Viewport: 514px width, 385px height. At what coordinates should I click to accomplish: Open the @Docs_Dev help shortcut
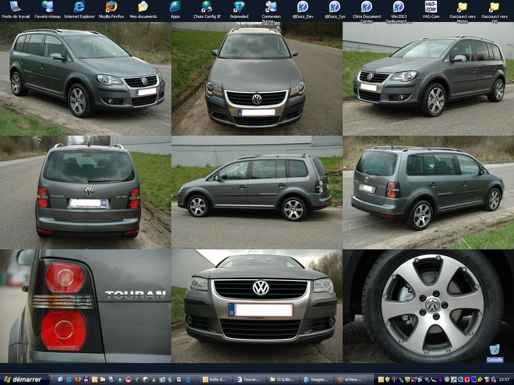[x=303, y=10]
